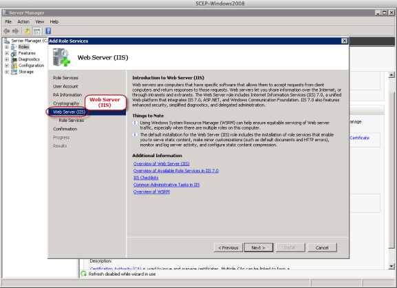Close the Add Role Services dialog
This screenshot has height=288, width=397.
click(344, 41)
